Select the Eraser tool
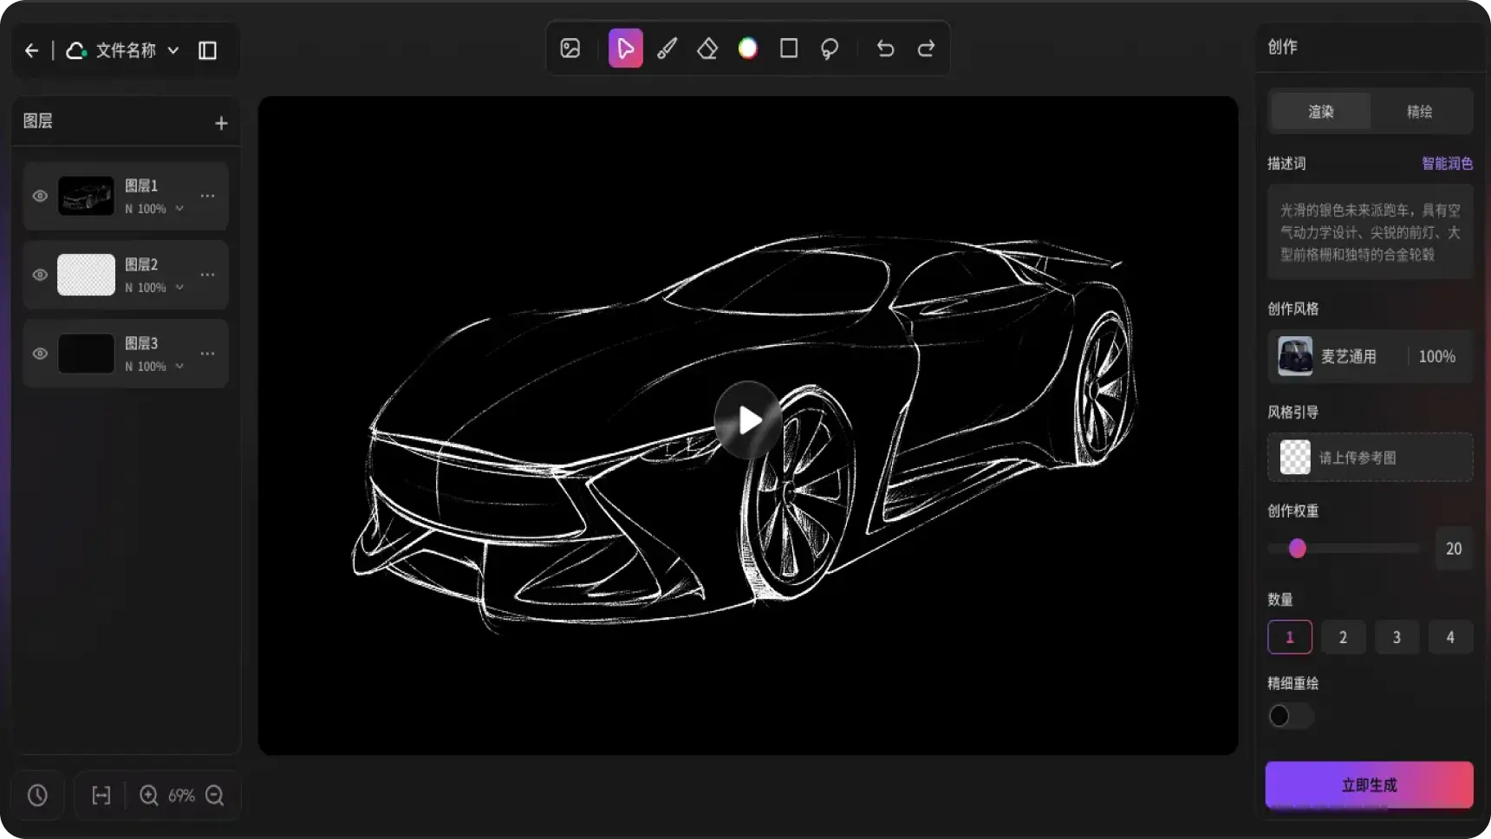Viewport: 1491px width, 839px height. 707,49
